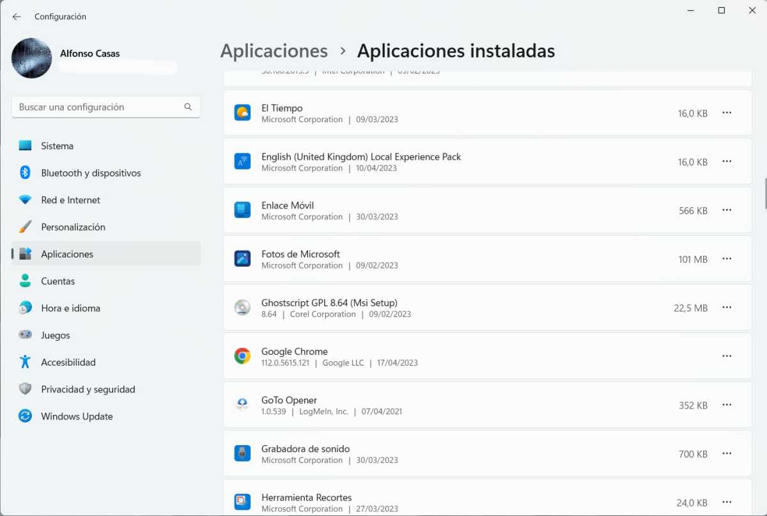Click the Accesibilidad figure icon
767x516 pixels.
(25, 362)
